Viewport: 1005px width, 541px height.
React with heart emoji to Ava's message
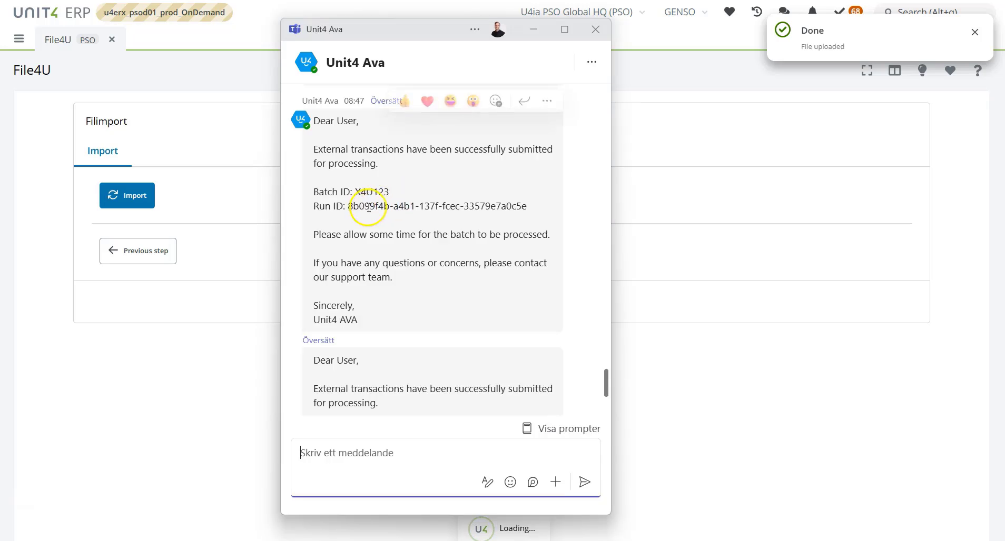[427, 101]
